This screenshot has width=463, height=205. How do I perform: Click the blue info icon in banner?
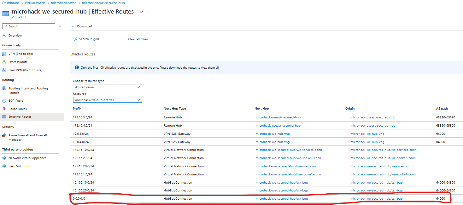(x=77, y=68)
